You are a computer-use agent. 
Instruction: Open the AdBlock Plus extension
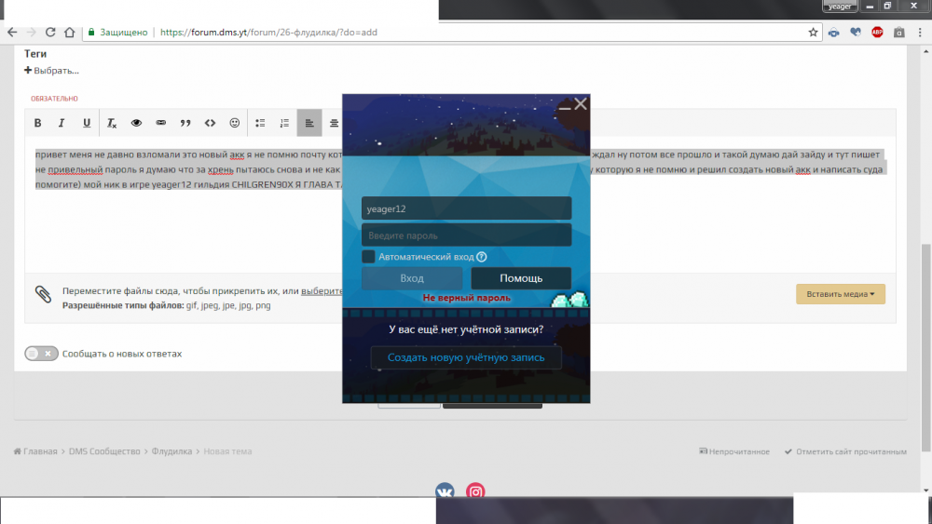(x=877, y=32)
